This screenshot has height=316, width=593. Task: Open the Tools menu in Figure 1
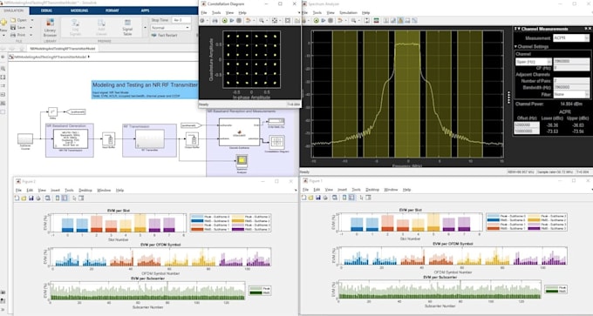357,190
